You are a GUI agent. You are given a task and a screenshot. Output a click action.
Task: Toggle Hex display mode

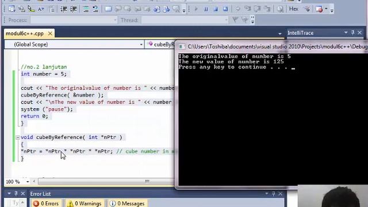(293, 9)
